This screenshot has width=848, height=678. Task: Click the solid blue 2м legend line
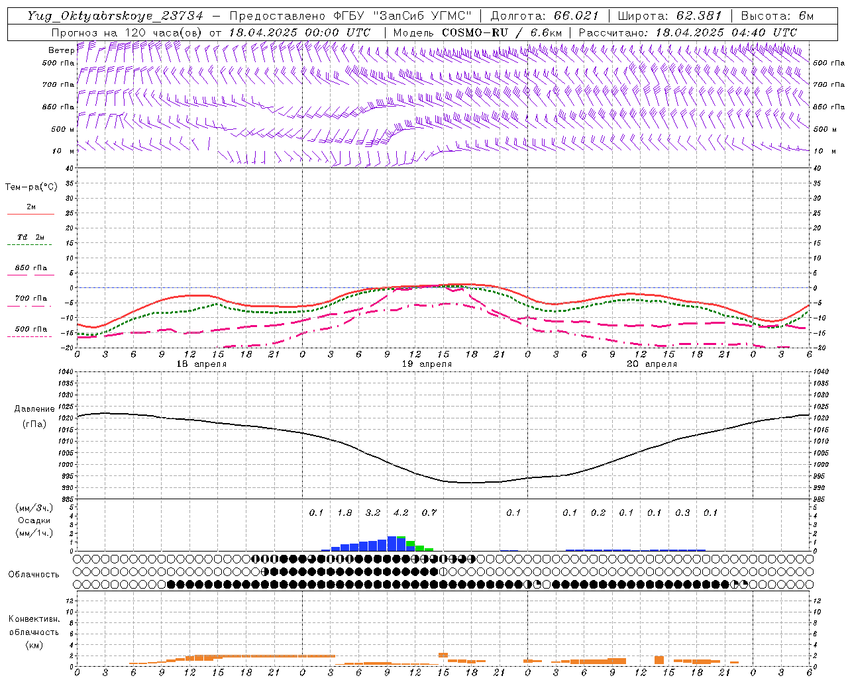tap(30, 214)
